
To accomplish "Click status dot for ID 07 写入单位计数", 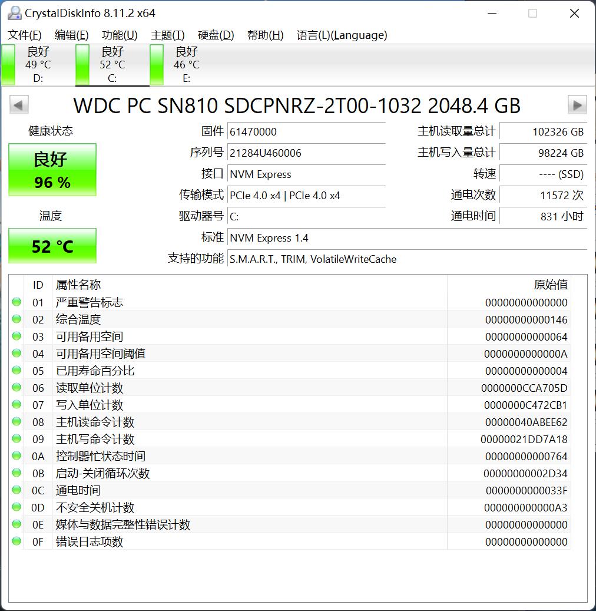I will coord(16,404).
